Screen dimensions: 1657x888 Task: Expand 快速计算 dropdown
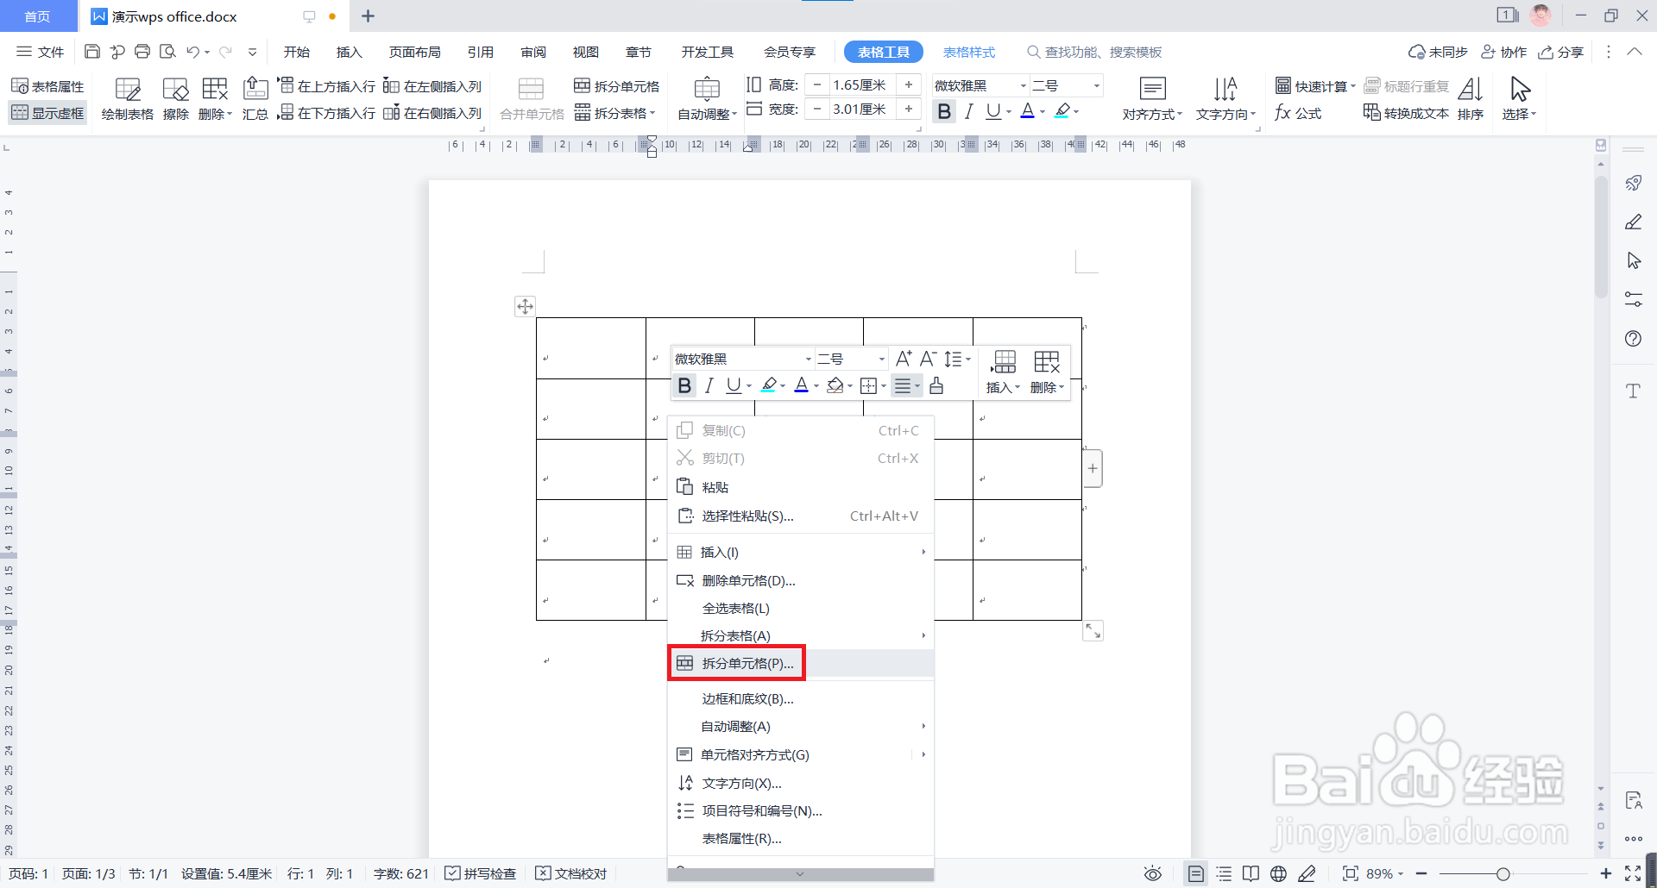pos(1316,86)
